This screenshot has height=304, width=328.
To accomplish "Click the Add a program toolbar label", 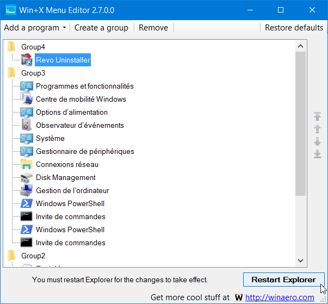I will [x=32, y=28].
